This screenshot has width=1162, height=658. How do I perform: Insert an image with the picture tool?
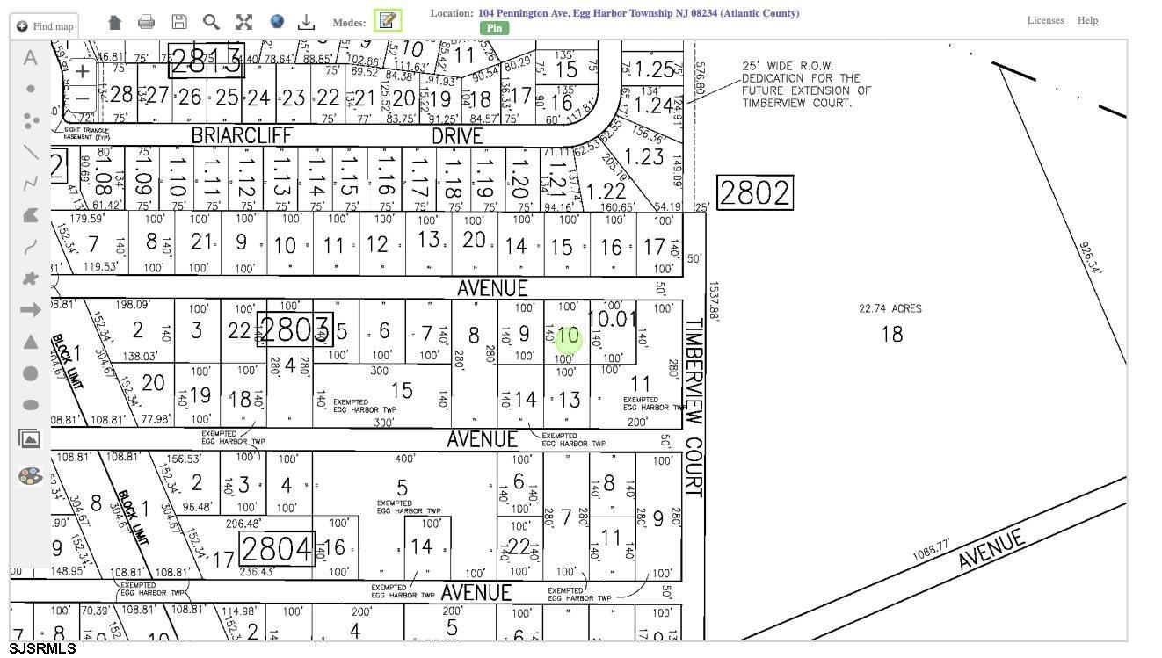[x=30, y=438]
